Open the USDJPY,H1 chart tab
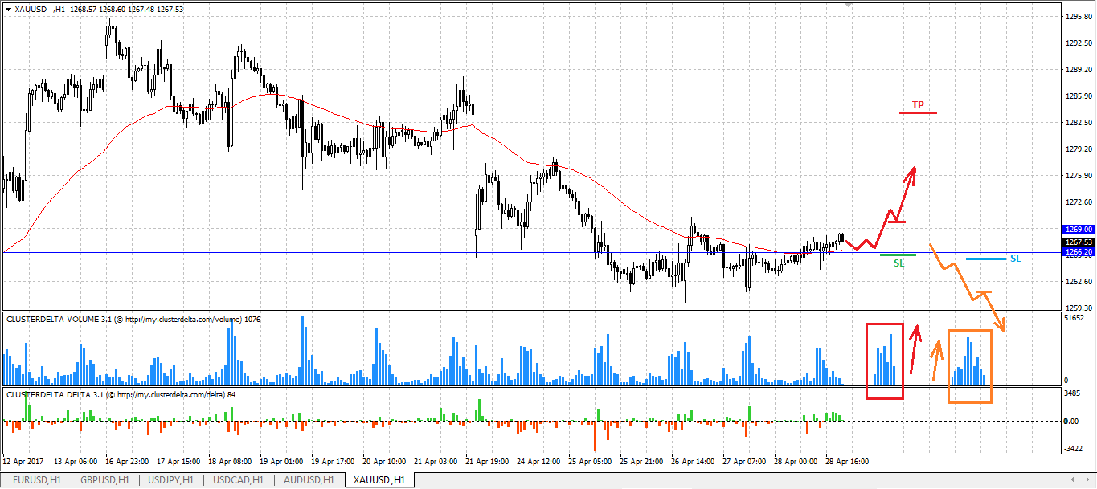The width and height of the screenshot is (1097, 489). 170,480
